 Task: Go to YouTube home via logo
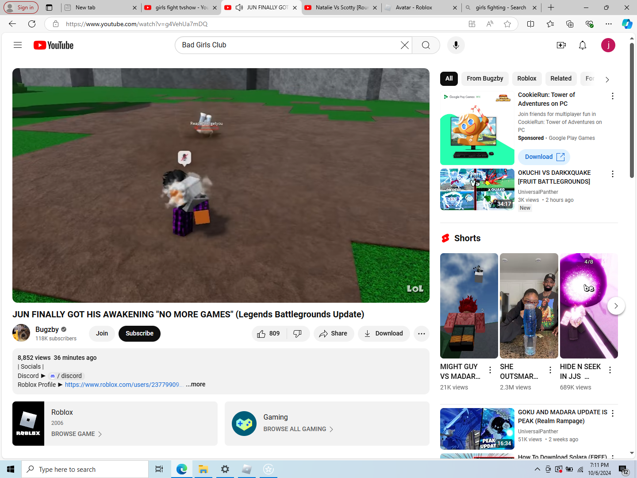click(54, 45)
